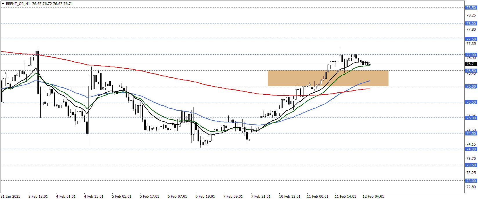Screen dimensions: 479x200
Task: Click the 3 Feb 13:01 time label
Action: coord(38,196)
